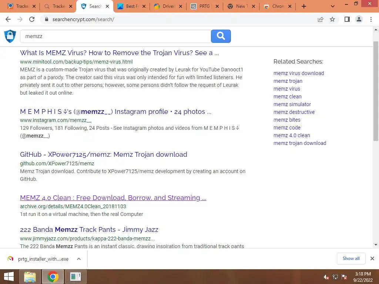379x284 pixels.
Task: Expand options for prtg_installer download item
Action: coord(78,259)
